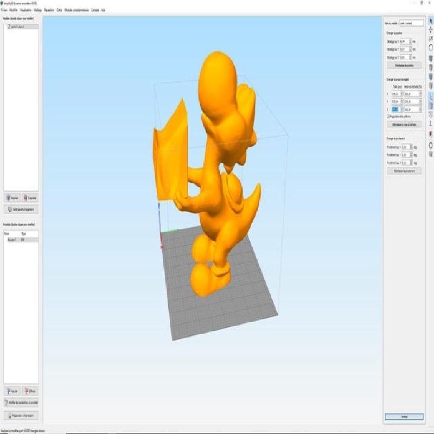Viewport: 434px width, 434px height.
Task: Click Préparation à l'impression button
Action: (x=21, y=416)
